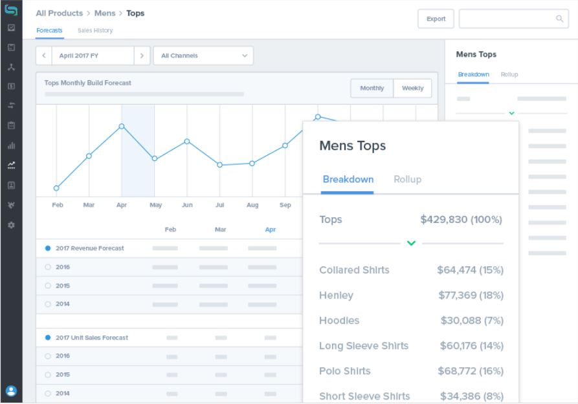Image resolution: width=578 pixels, height=404 pixels.
Task: Open the three-node hierarchy icon in sidebar
Action: click(x=12, y=67)
